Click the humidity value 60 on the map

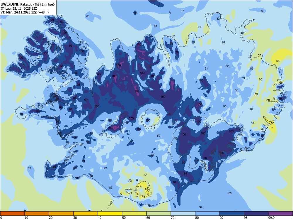260,79
